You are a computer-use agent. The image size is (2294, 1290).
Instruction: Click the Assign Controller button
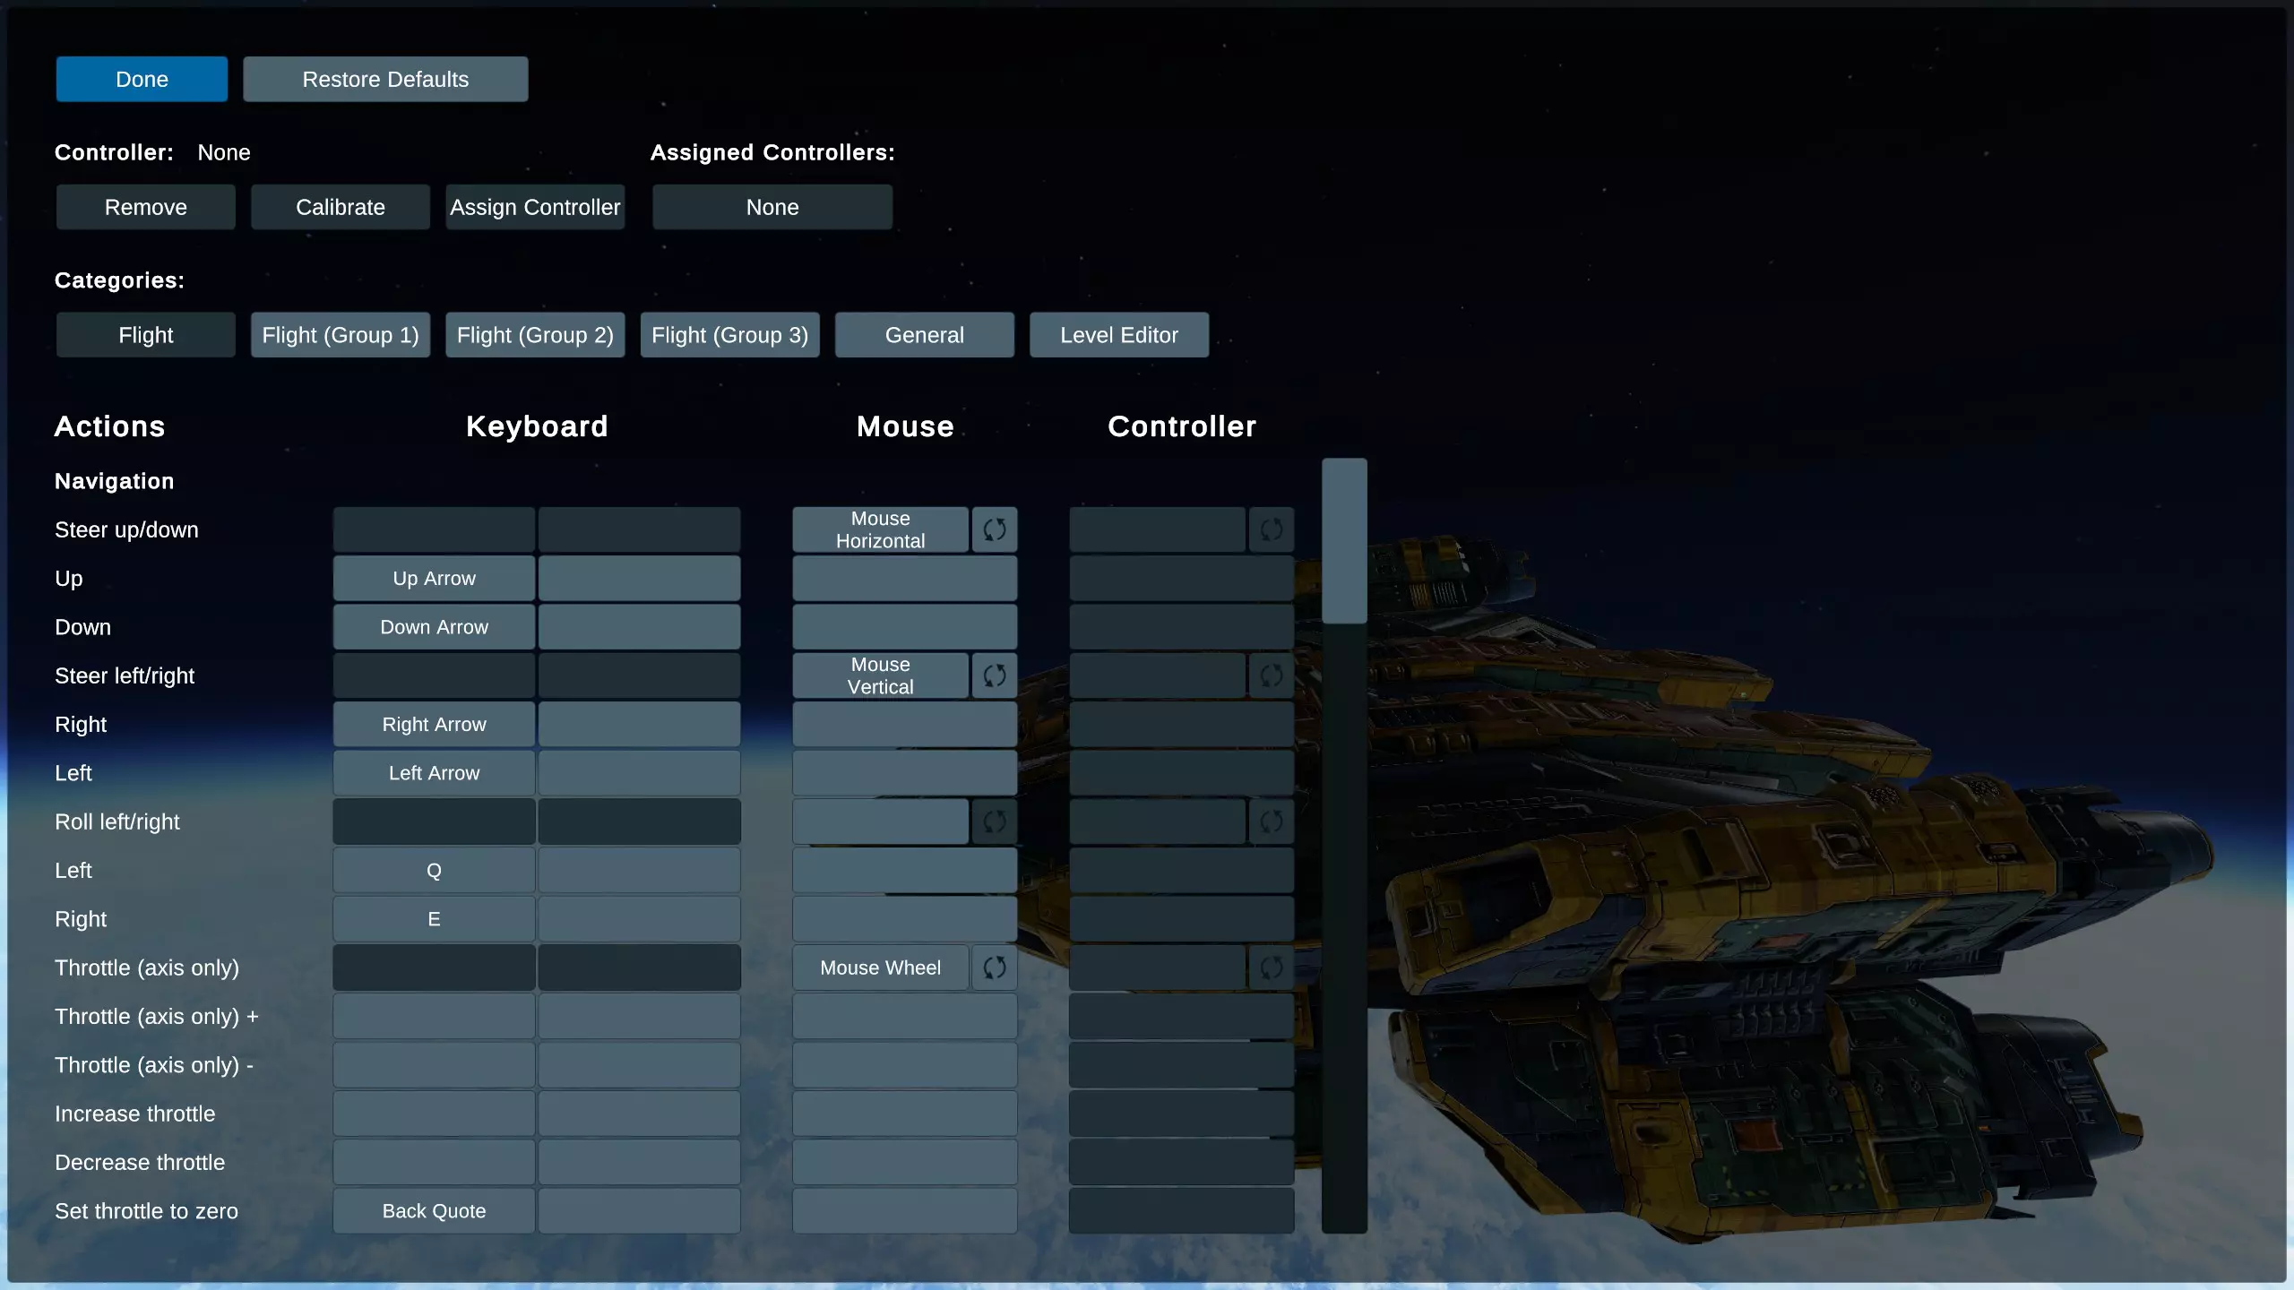click(535, 207)
